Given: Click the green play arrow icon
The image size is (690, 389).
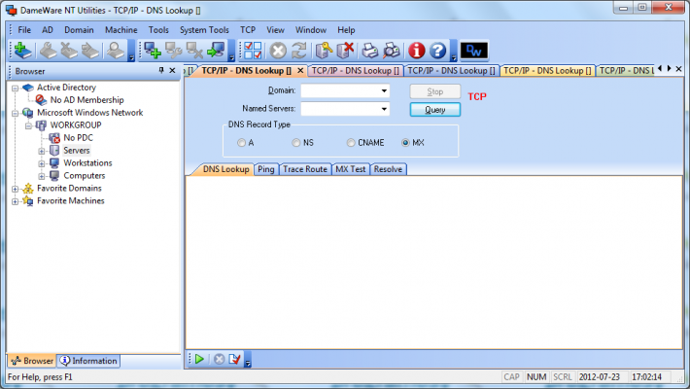Looking at the screenshot, I should (x=199, y=359).
